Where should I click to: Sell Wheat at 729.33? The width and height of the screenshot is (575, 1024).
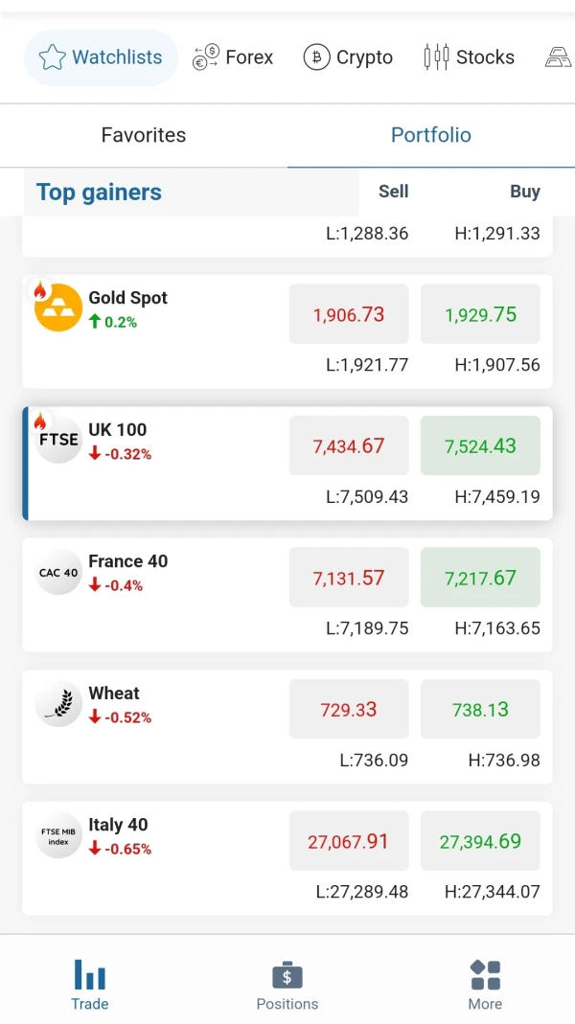349,710
